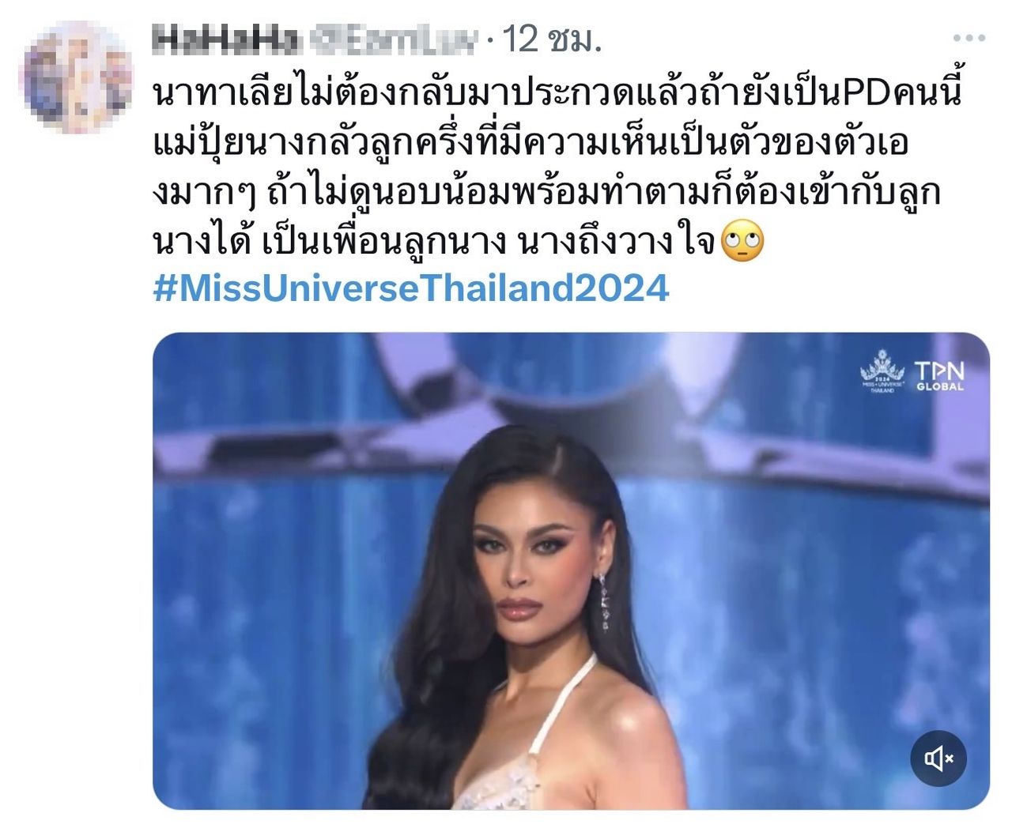This screenshot has width=1012, height=828.
Task: Select the blurred @ handle beside HaHaHa
Action: tap(392, 39)
